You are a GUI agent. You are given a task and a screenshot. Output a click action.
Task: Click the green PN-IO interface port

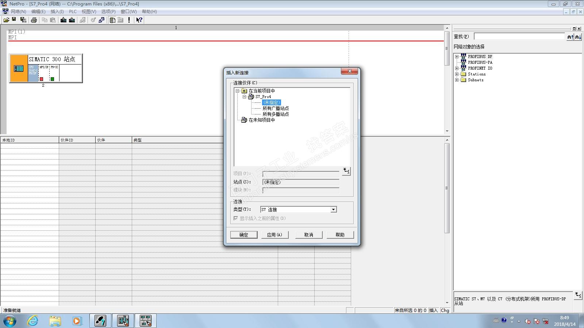(53, 79)
